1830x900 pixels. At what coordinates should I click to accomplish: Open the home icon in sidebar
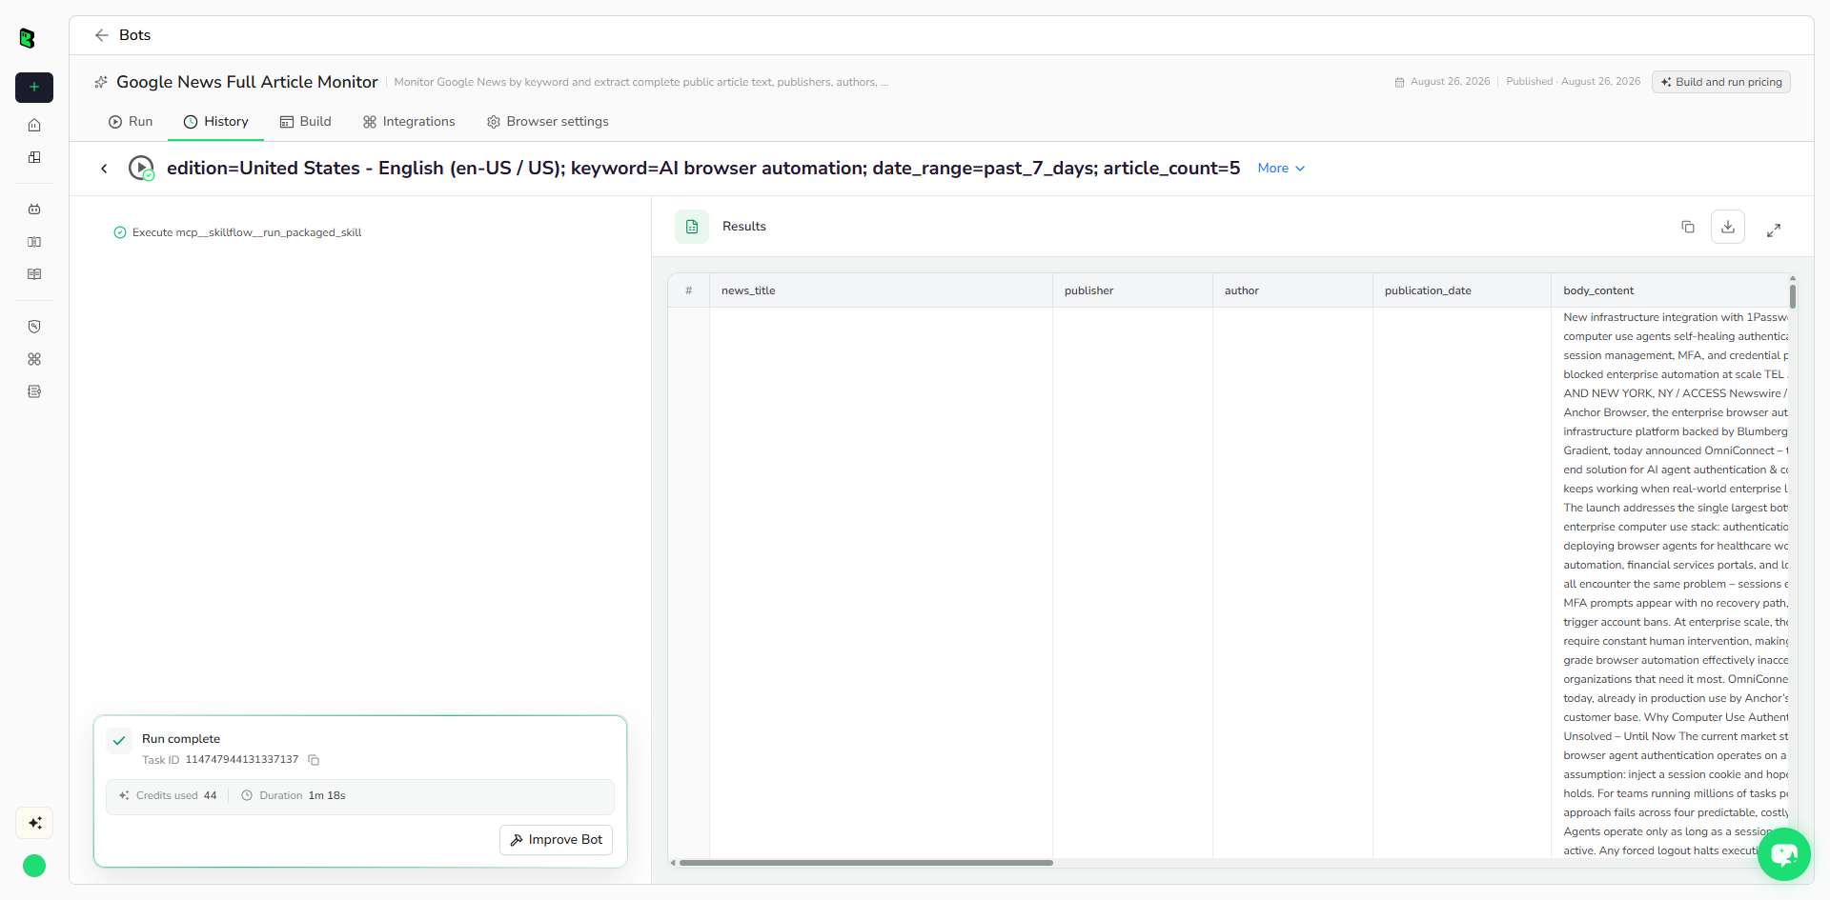(34, 125)
